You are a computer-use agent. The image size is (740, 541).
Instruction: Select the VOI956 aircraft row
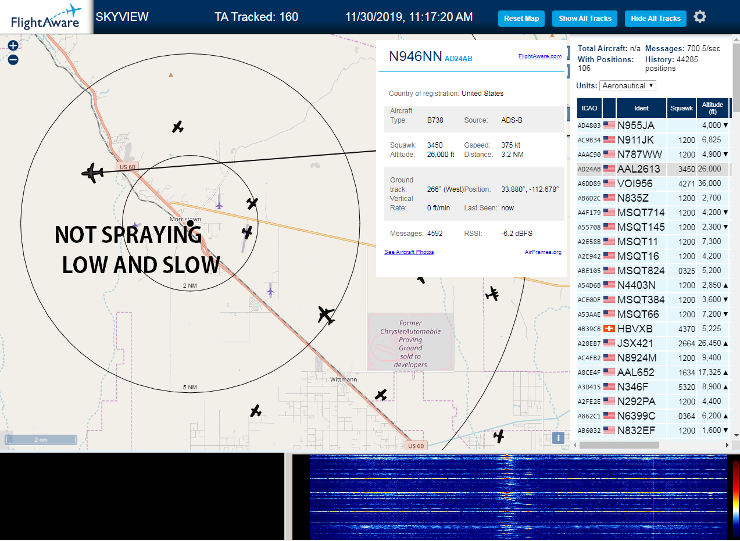tap(653, 184)
